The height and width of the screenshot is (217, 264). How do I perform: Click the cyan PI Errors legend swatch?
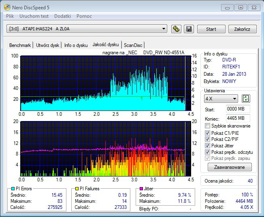(13, 189)
